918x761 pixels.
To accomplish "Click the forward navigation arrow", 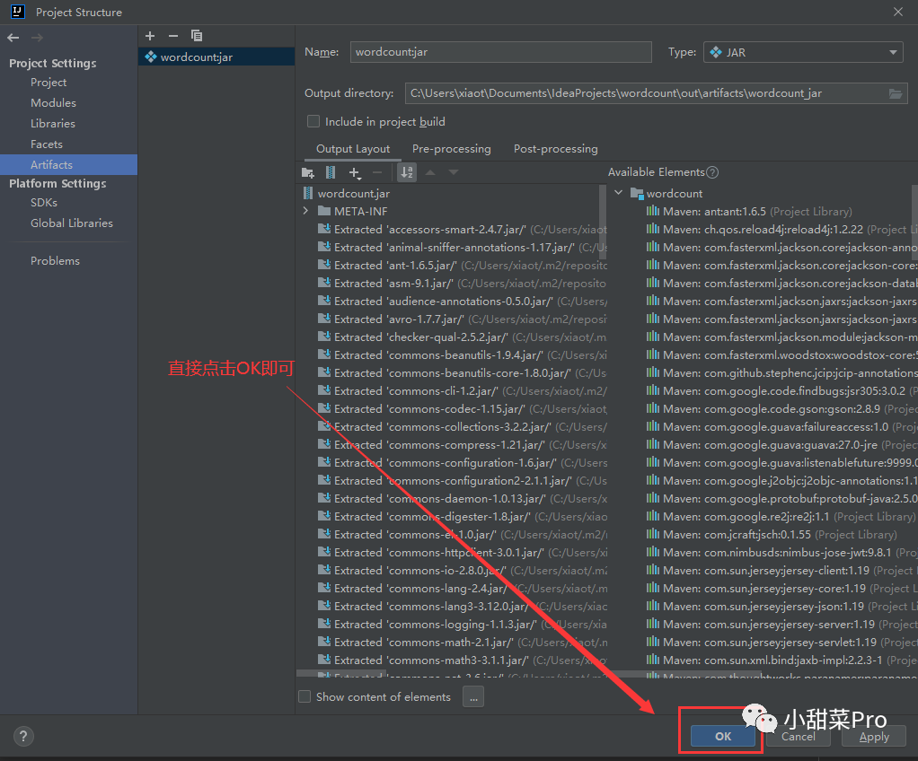I will pos(37,38).
